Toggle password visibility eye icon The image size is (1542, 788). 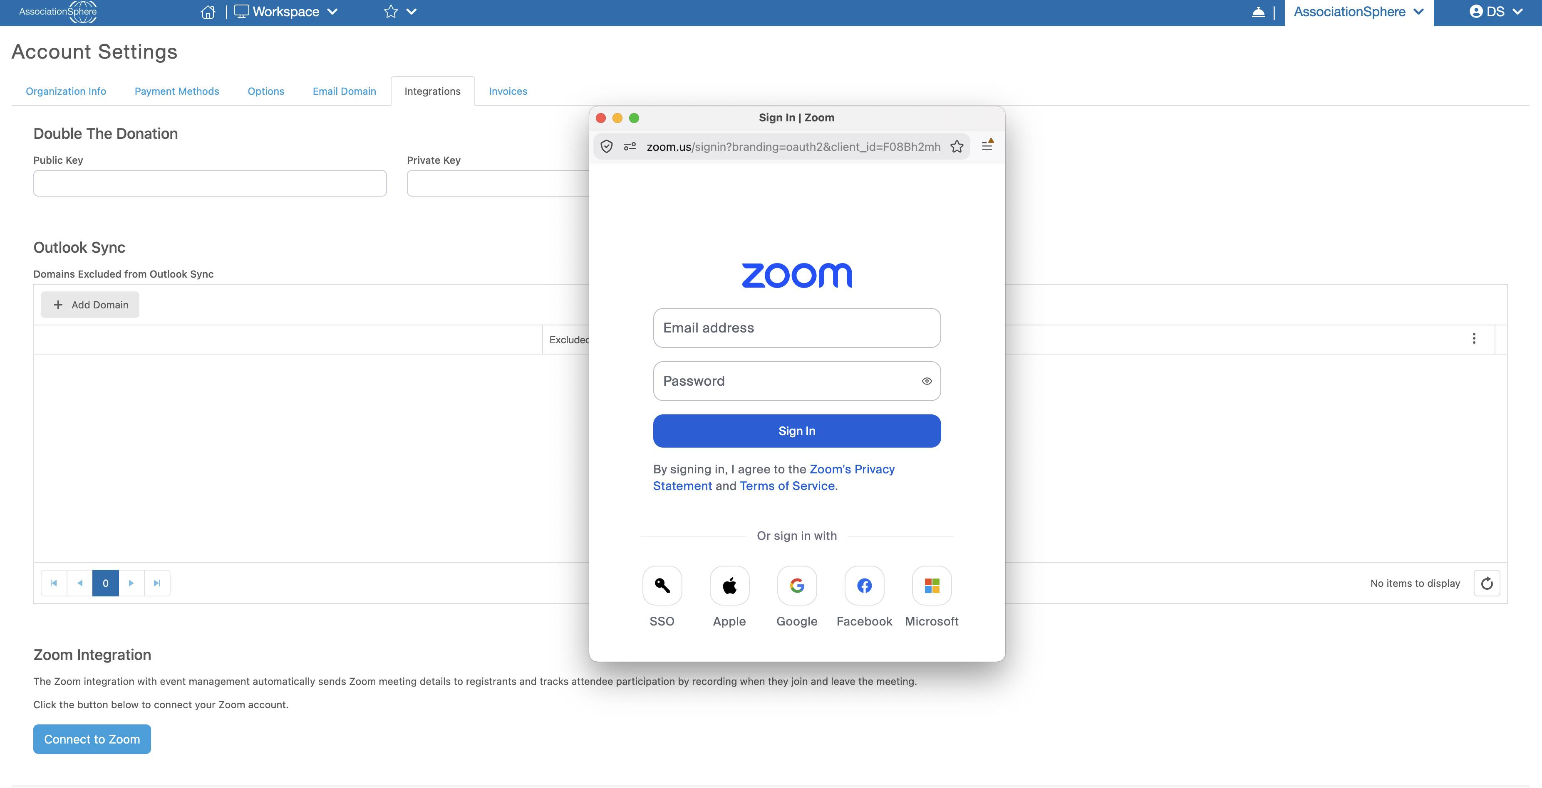tap(927, 381)
